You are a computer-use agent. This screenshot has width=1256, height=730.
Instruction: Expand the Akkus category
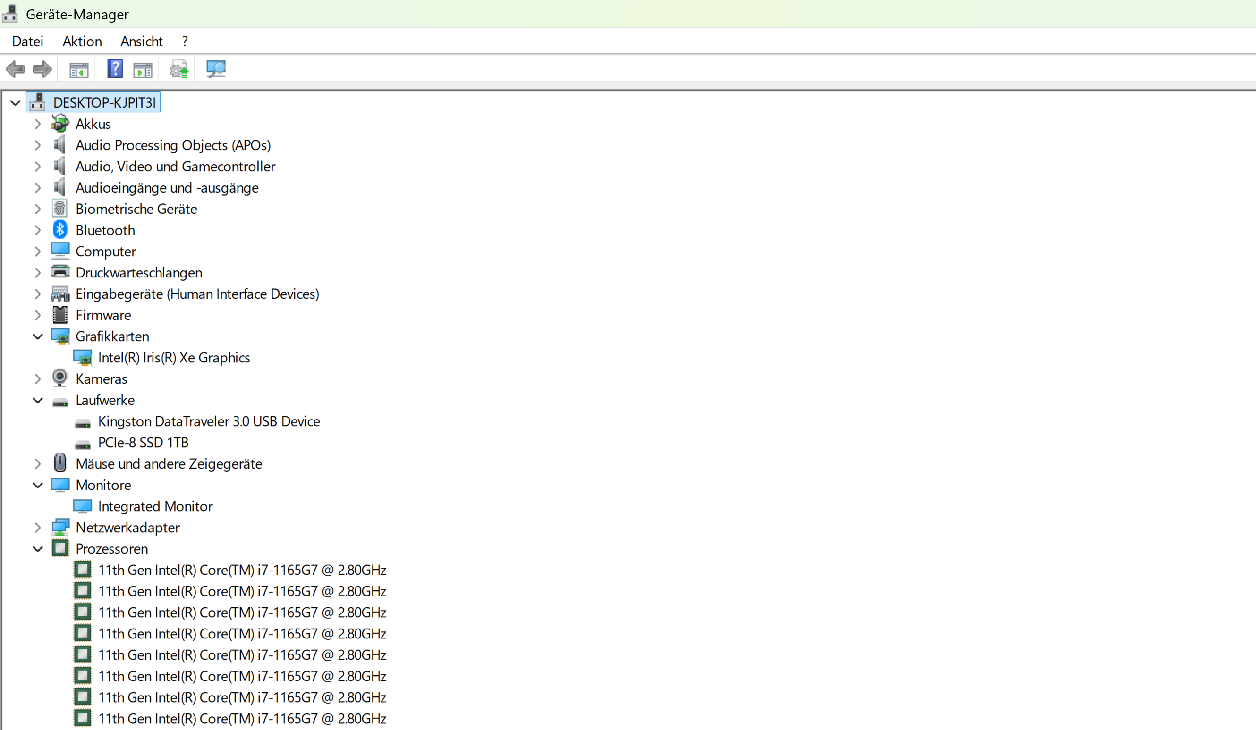tap(38, 124)
